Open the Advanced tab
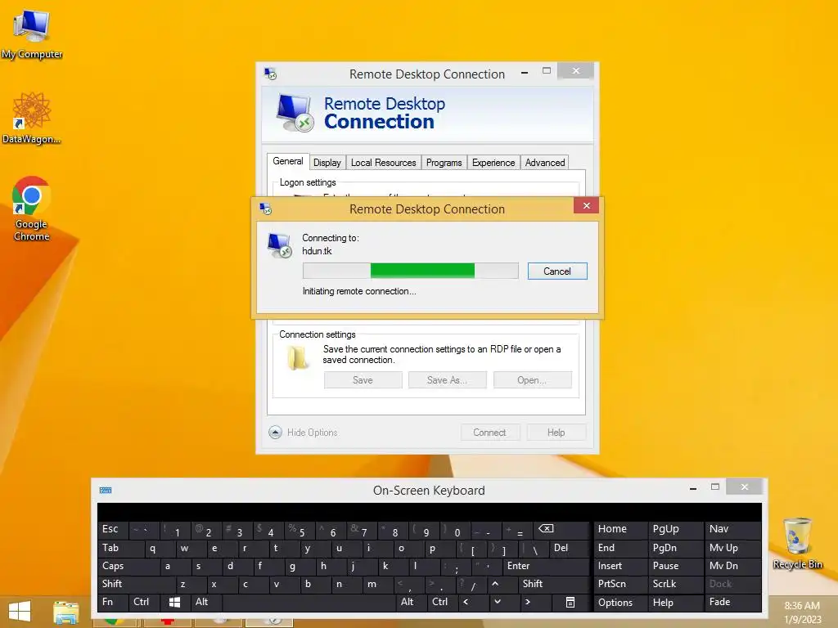This screenshot has height=628, width=838. pos(544,163)
